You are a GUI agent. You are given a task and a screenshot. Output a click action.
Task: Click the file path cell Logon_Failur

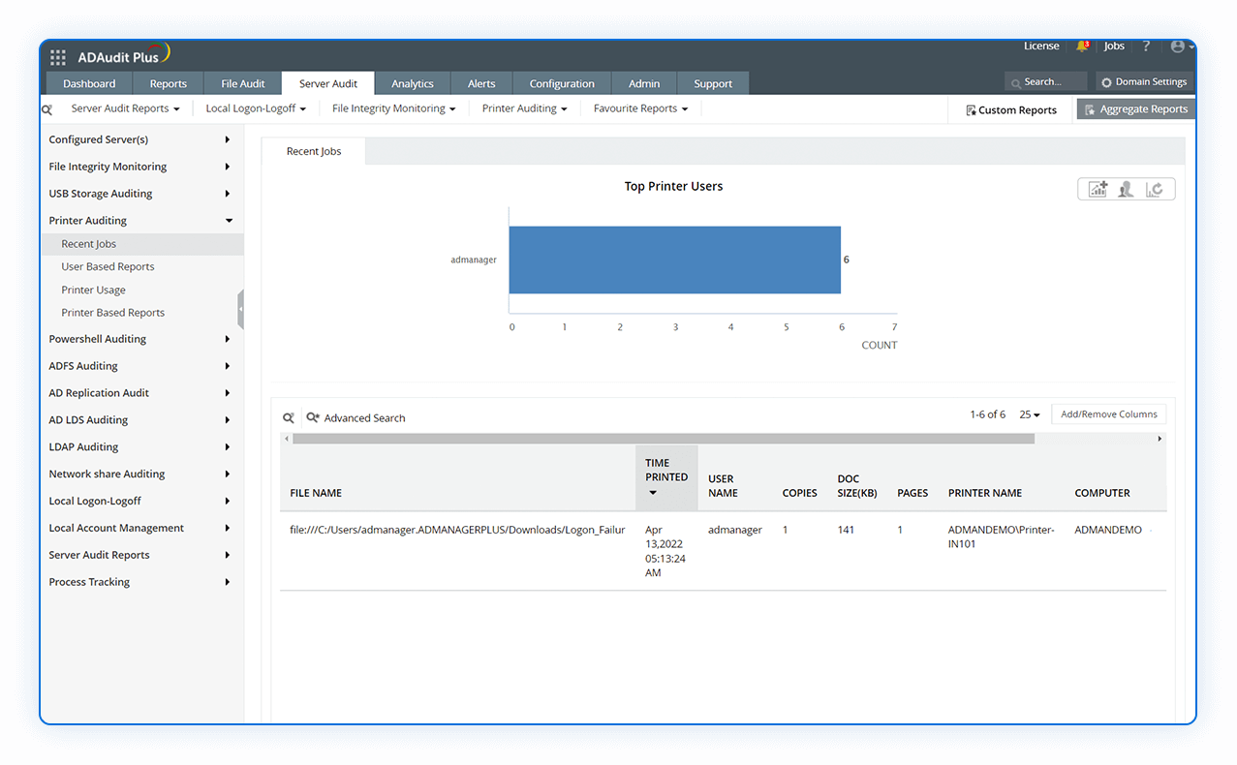(457, 530)
